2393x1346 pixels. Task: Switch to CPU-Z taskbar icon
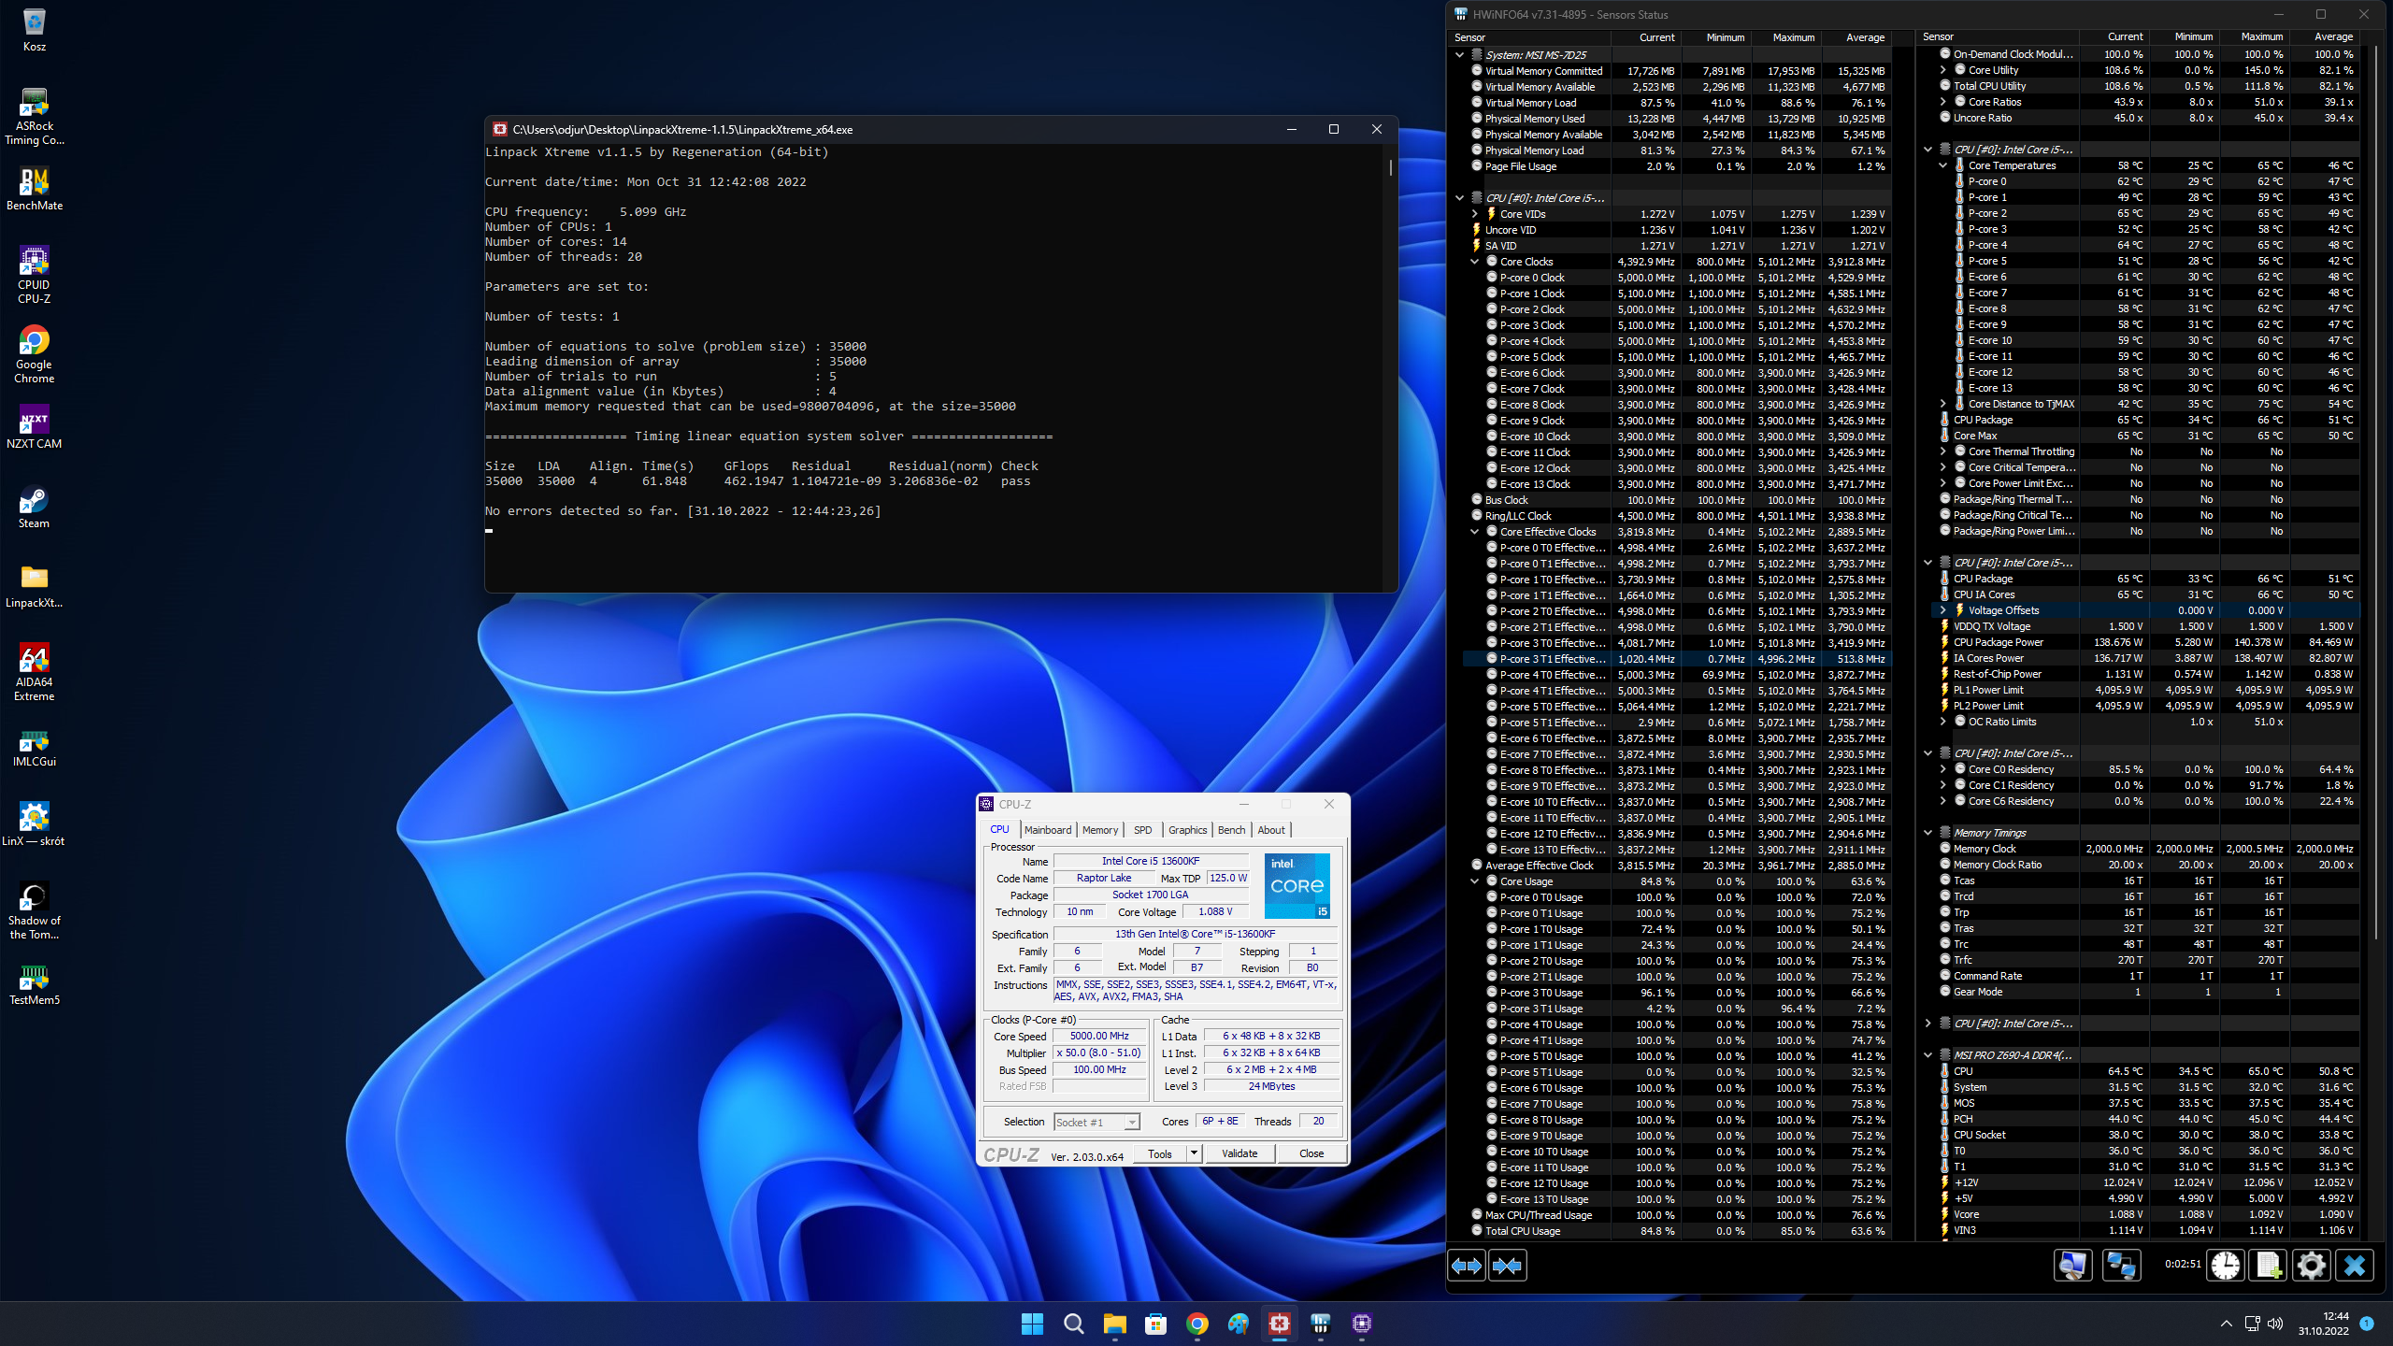point(1361,1324)
